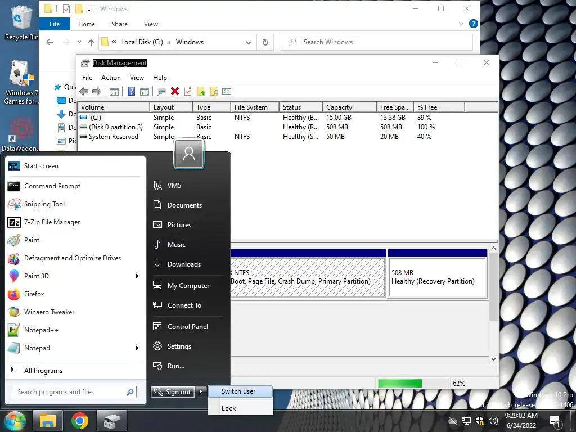Click the network tray icon
Viewport: 576px width, 432px height.
click(x=466, y=421)
